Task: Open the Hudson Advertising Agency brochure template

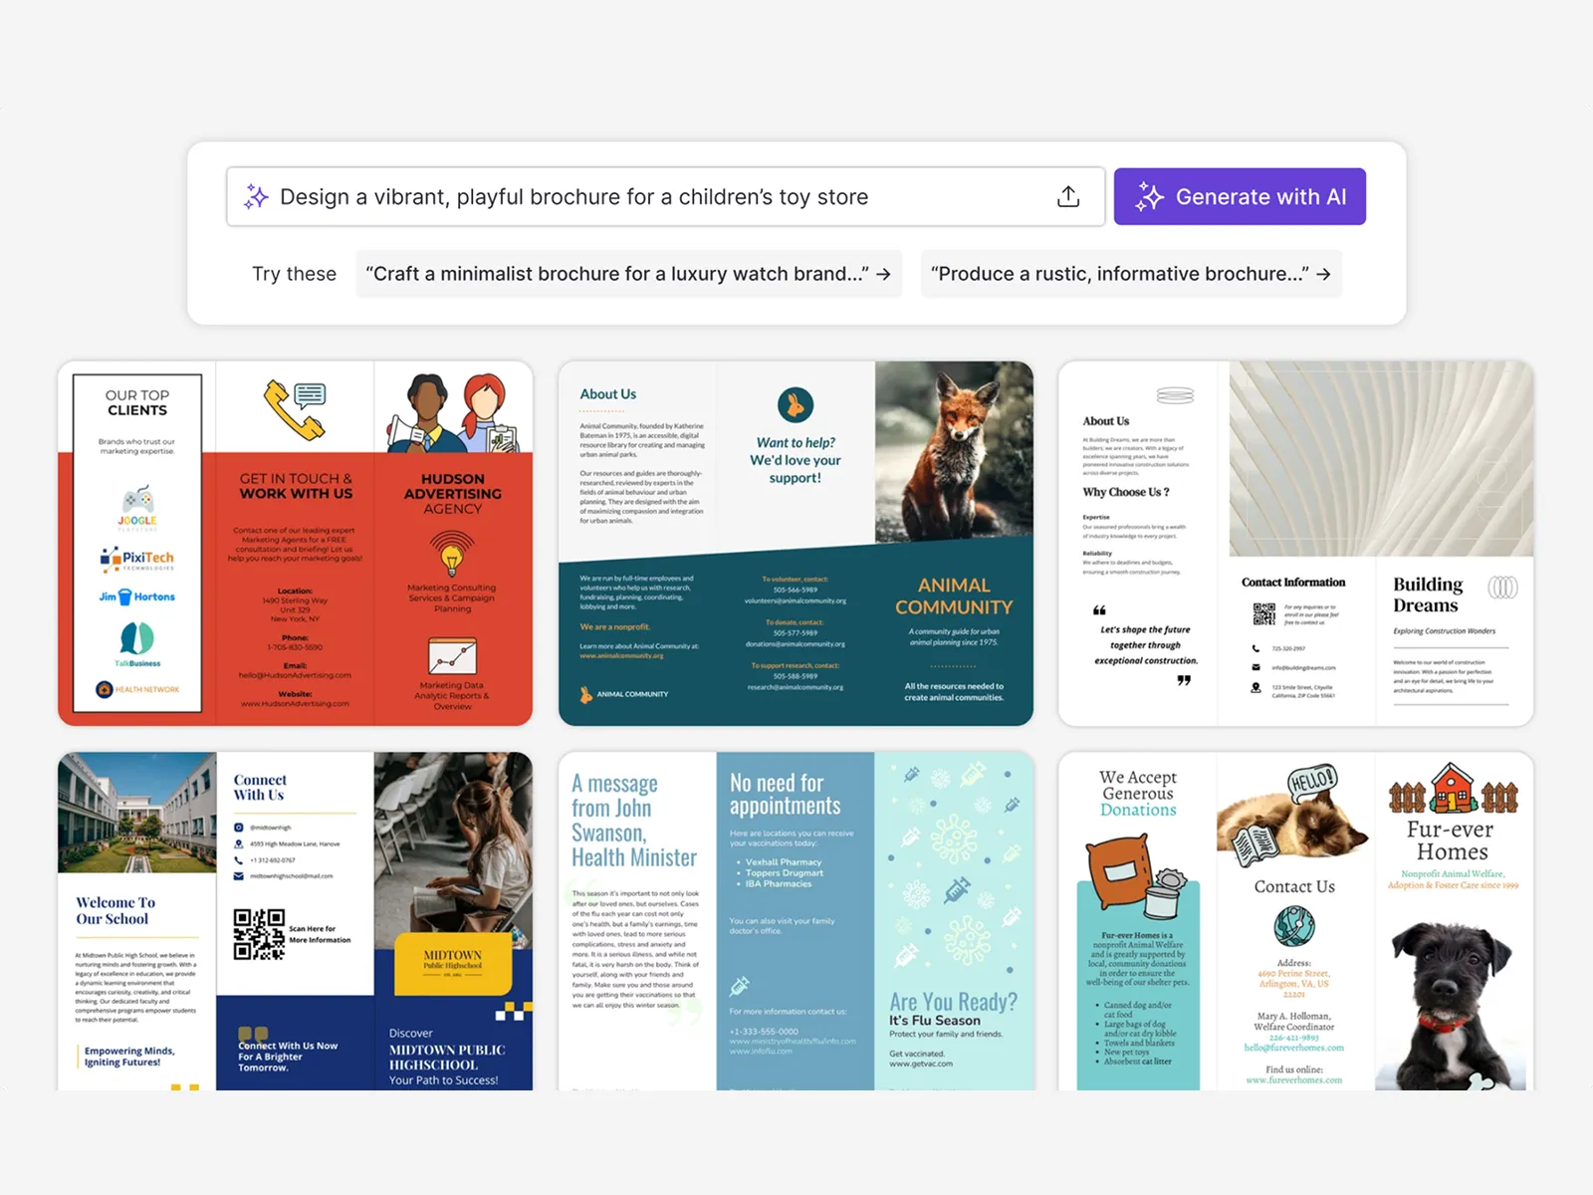Action: (x=295, y=543)
